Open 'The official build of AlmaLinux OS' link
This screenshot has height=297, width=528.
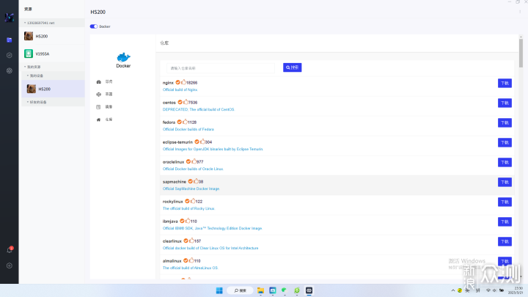(x=190, y=268)
